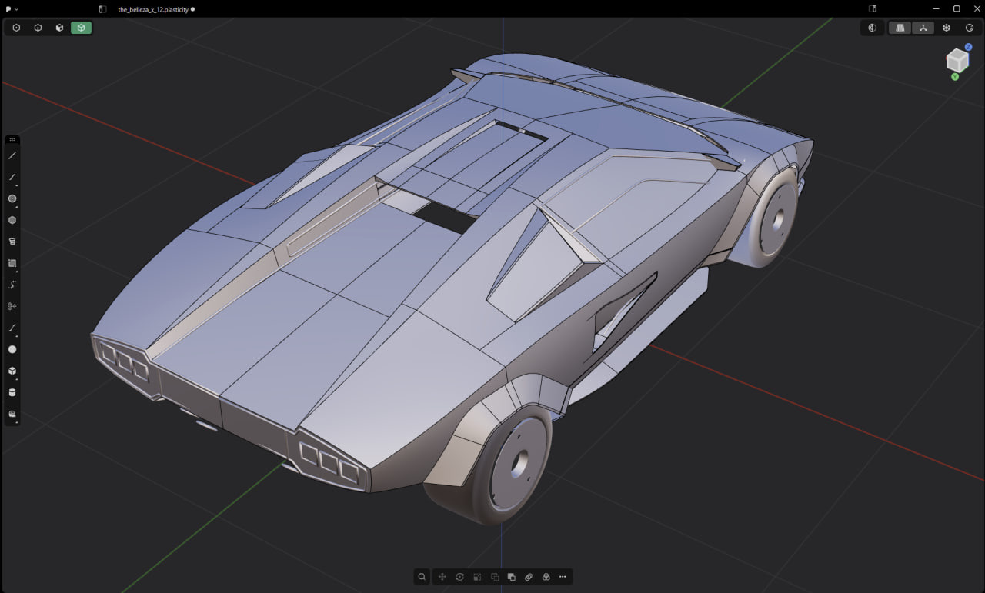The height and width of the screenshot is (593, 985).
Task: Toggle the left sidebar panel button
Action: (x=102, y=9)
